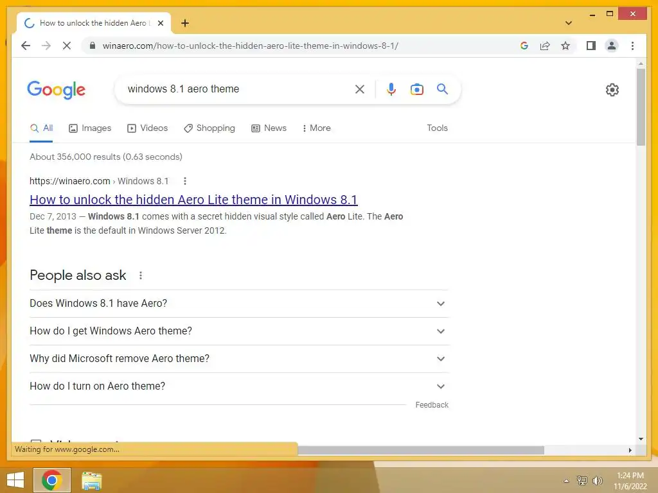
Task: Go to Google homepage via the logo
Action: (57, 90)
